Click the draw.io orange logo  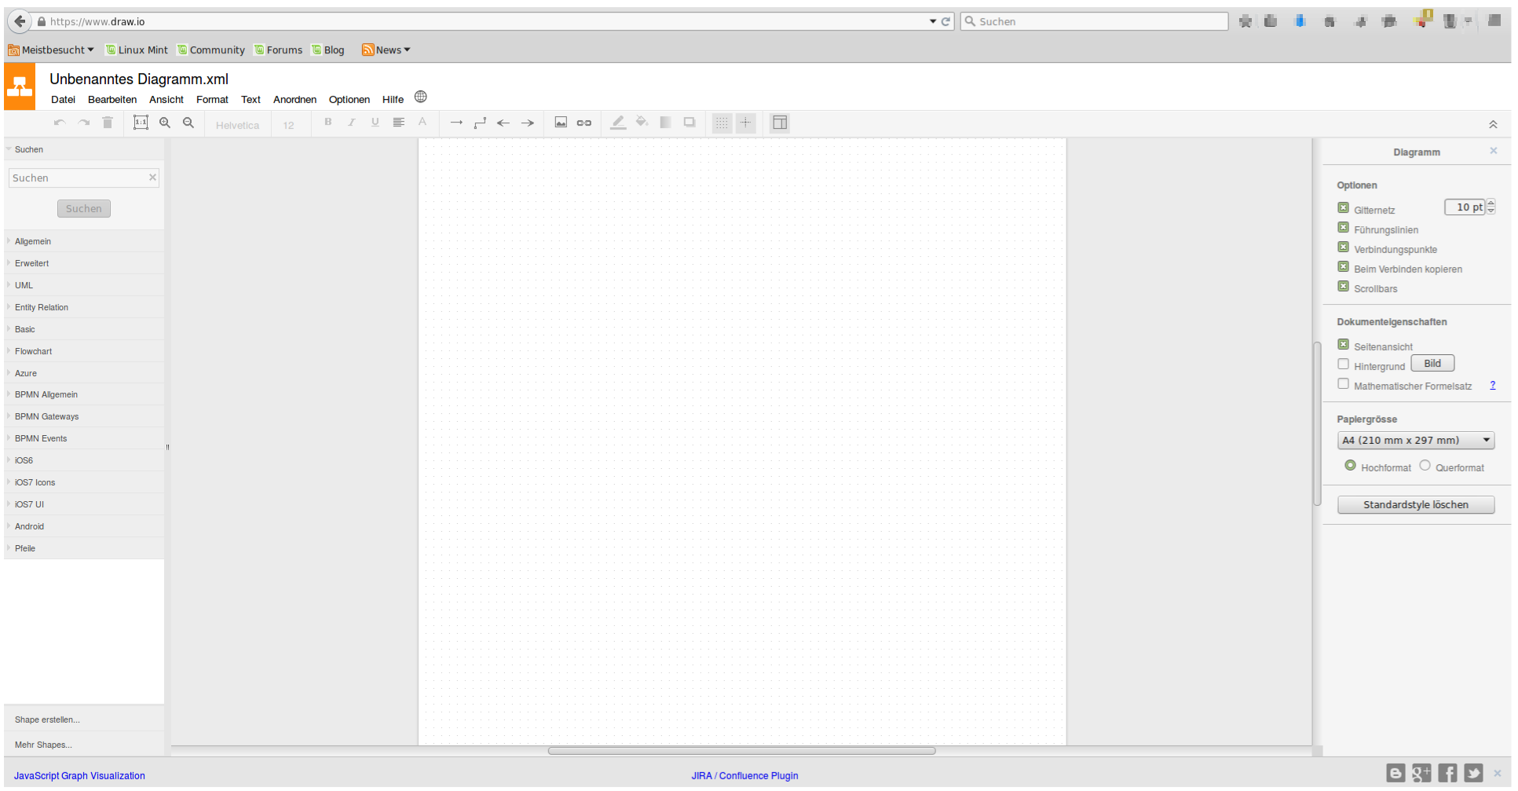pos(20,86)
